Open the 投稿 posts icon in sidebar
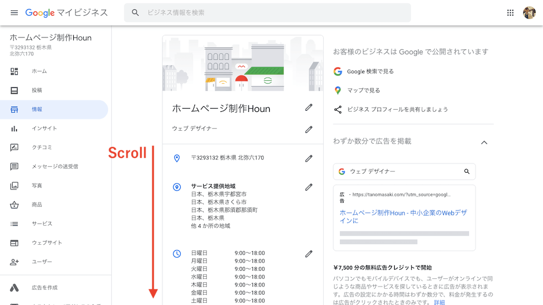The image size is (543, 305). pos(14,90)
